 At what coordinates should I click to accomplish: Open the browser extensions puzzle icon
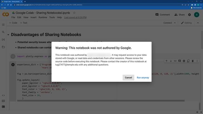(192, 5)
